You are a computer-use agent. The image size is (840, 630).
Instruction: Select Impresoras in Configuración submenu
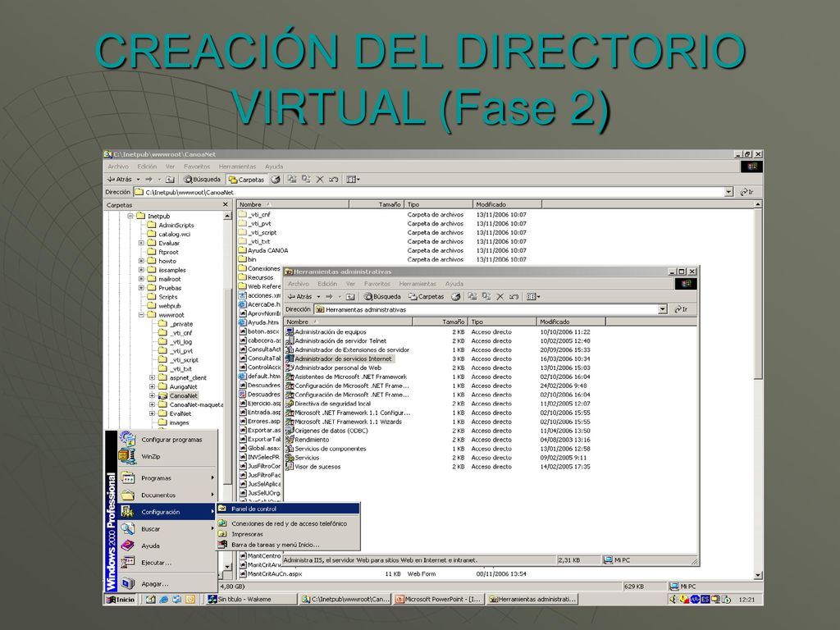click(288, 534)
